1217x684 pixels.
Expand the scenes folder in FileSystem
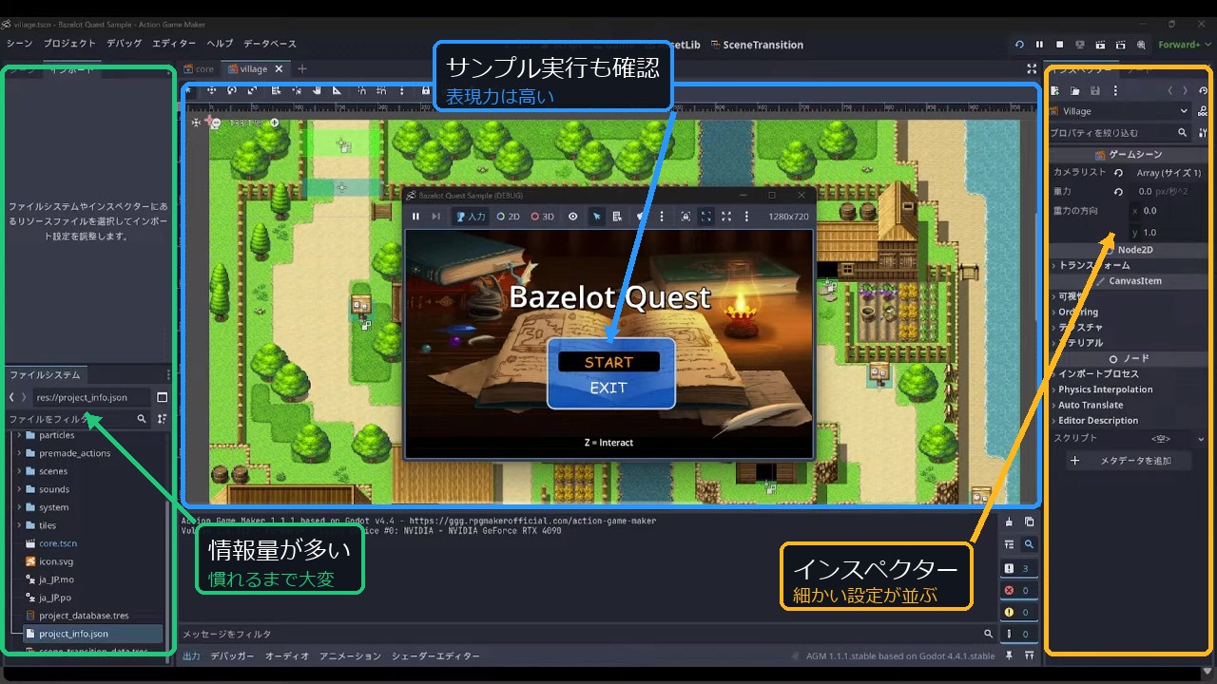[19, 471]
